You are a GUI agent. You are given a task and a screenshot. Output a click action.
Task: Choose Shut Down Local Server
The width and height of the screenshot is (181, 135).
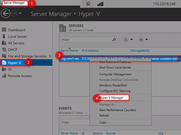[x=115, y=67]
